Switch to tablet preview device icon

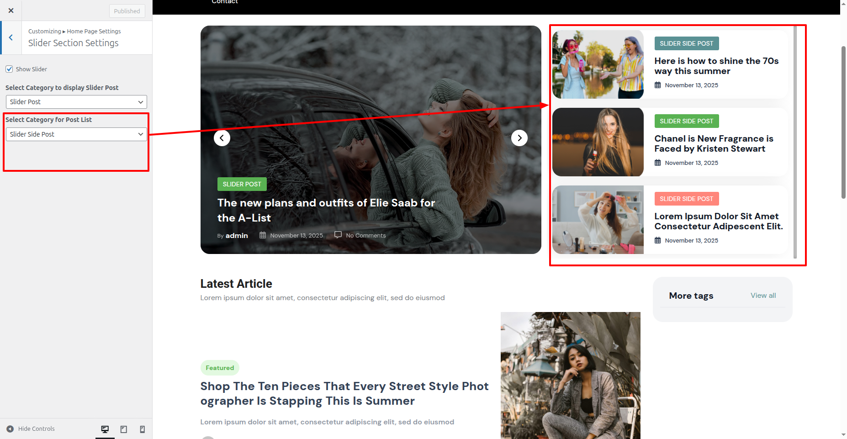coord(123,429)
